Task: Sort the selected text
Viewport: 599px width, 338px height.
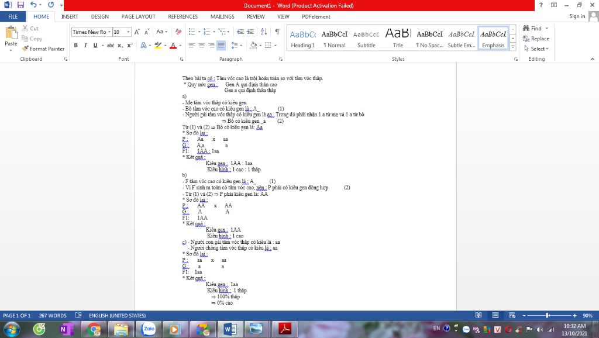Action: (264, 32)
